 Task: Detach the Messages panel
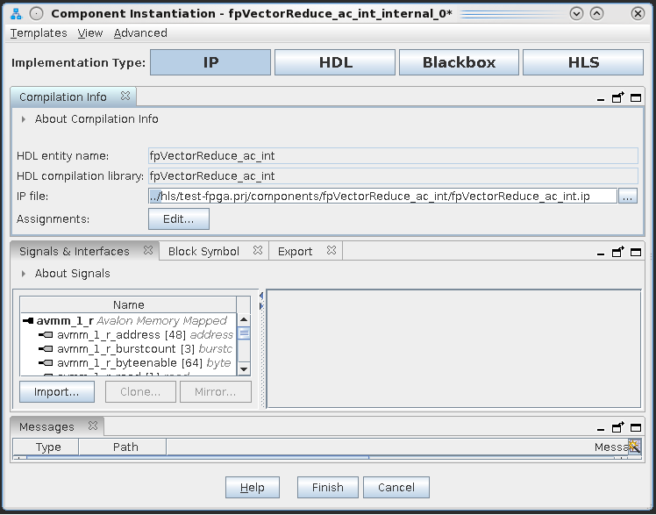click(x=618, y=427)
